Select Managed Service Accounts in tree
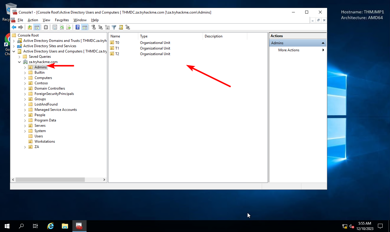The width and height of the screenshot is (390, 232). point(56,110)
